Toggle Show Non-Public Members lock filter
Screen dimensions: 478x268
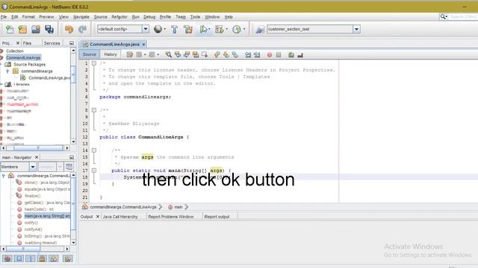pyautogui.click(x=42, y=258)
